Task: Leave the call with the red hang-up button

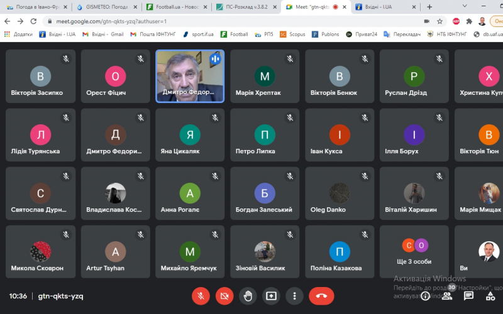Action: (321, 296)
